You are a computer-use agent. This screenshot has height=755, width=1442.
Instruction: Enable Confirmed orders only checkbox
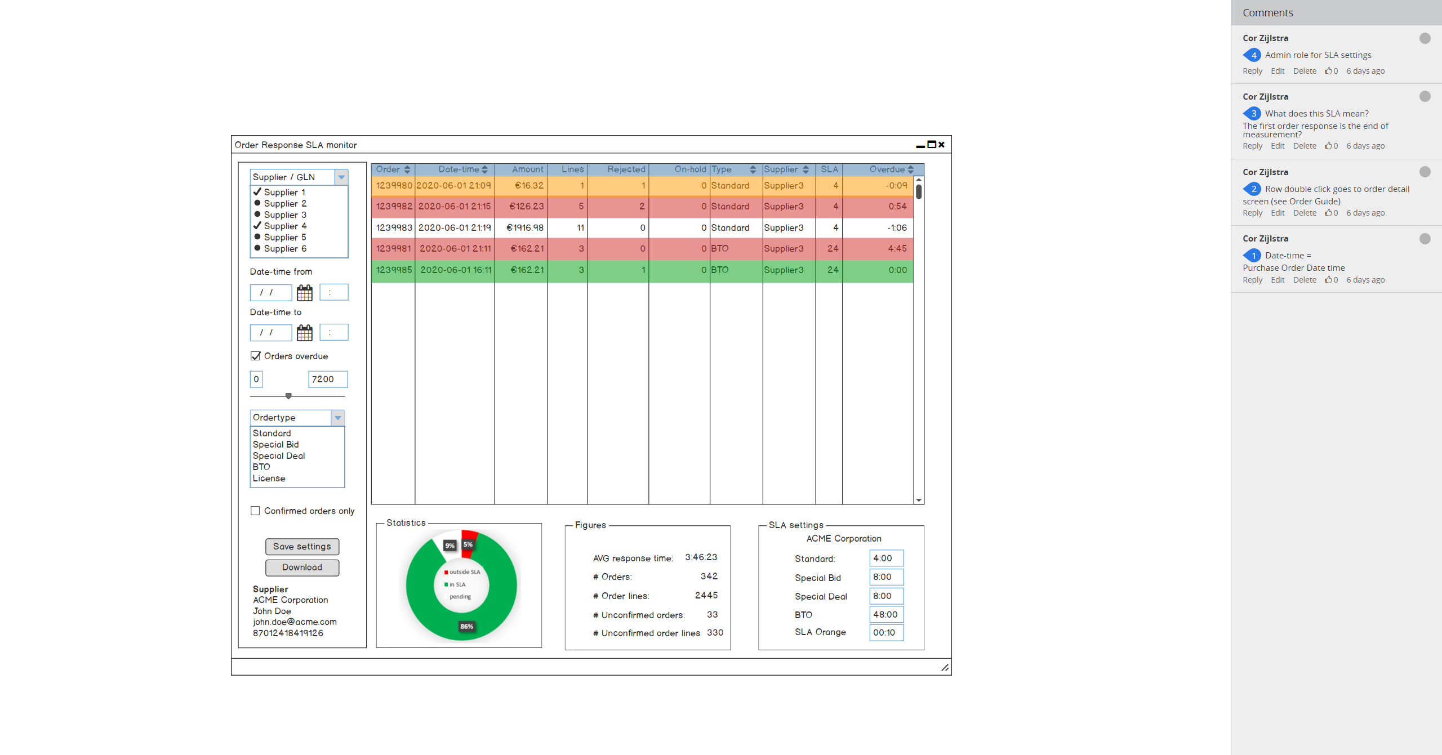point(256,511)
